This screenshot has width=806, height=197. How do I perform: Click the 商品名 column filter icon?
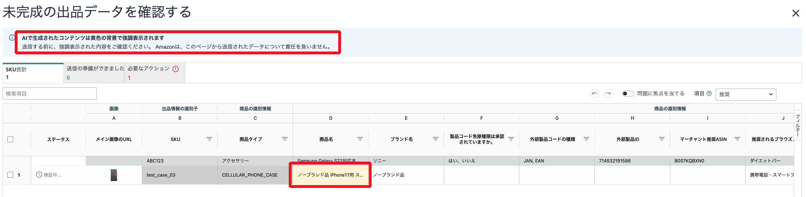click(360, 139)
